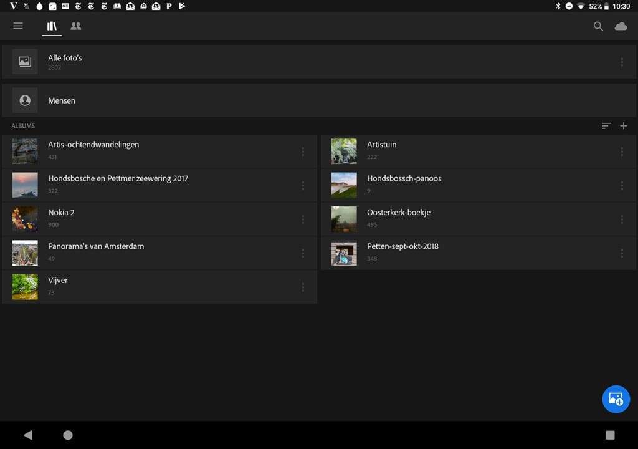Create new album with plus icon

point(624,126)
